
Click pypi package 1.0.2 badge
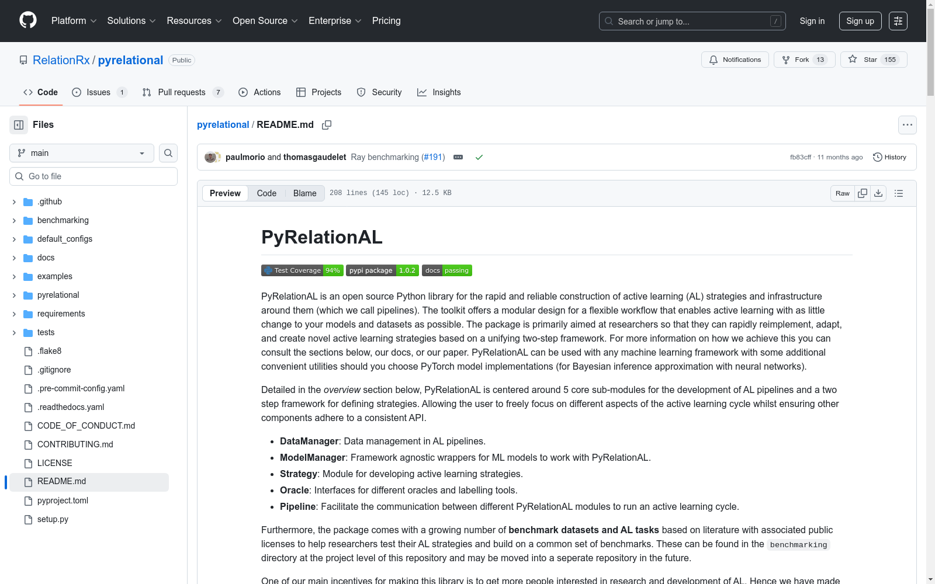(382, 270)
